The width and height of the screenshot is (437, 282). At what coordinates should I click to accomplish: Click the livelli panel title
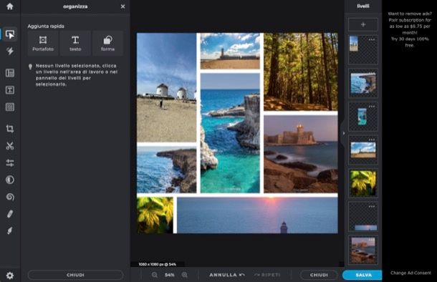pyautogui.click(x=363, y=6)
